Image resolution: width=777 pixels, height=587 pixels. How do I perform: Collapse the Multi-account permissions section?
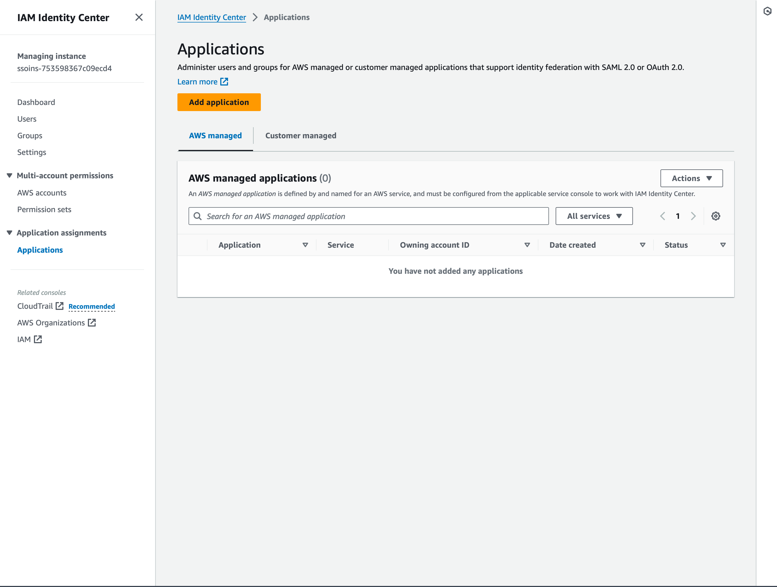[9, 175]
